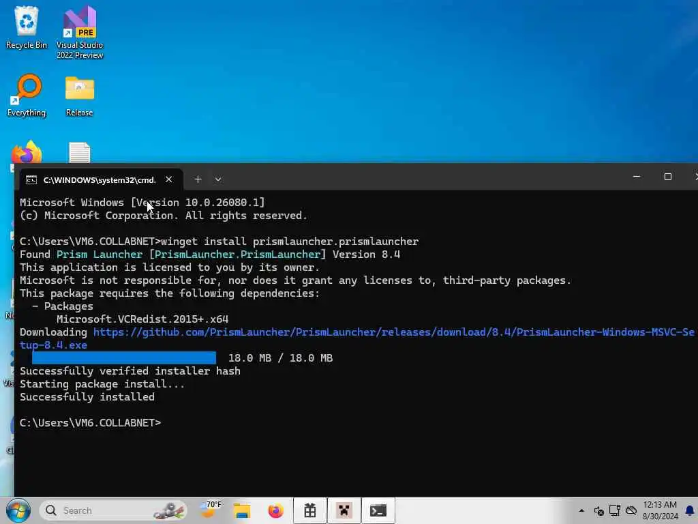Click the download progress bar

[124, 358]
